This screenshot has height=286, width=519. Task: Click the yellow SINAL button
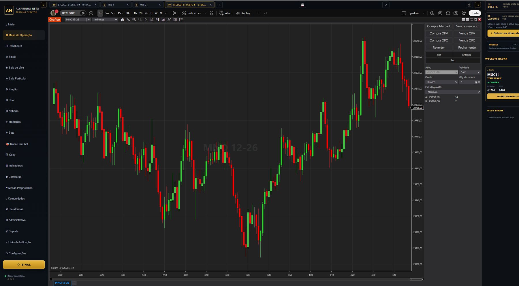[x=24, y=265]
